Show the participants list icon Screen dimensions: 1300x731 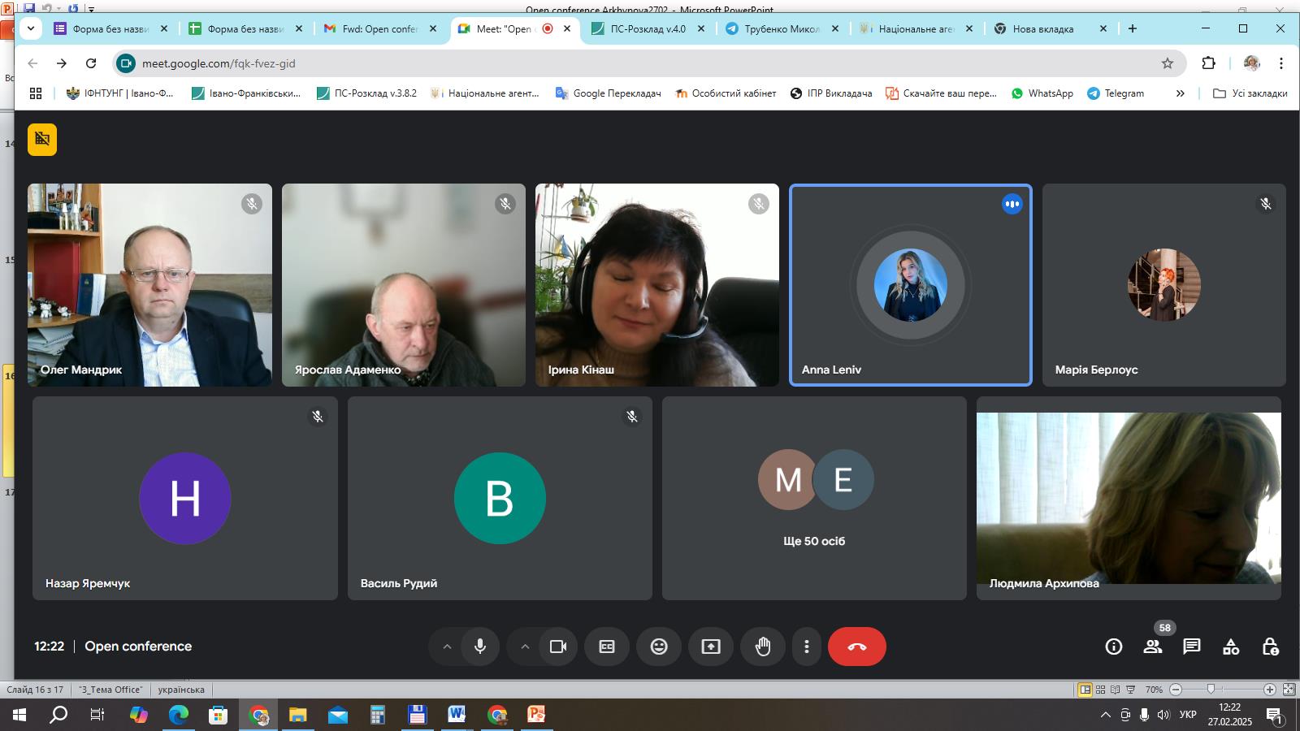tap(1152, 647)
